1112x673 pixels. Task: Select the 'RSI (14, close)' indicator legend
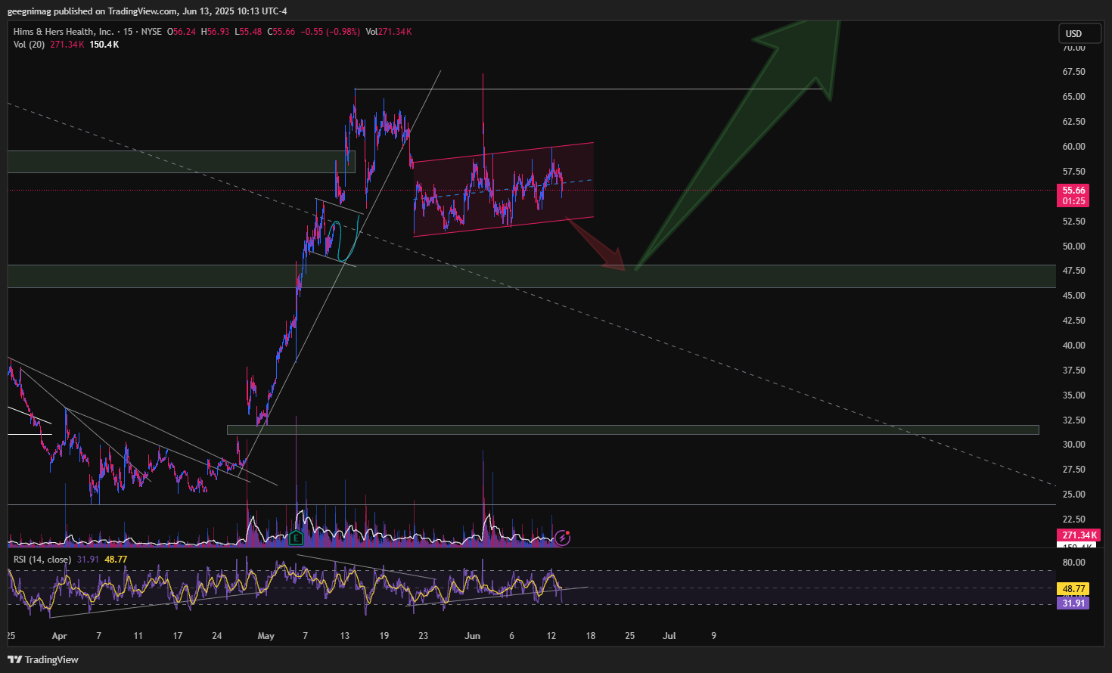(42, 560)
